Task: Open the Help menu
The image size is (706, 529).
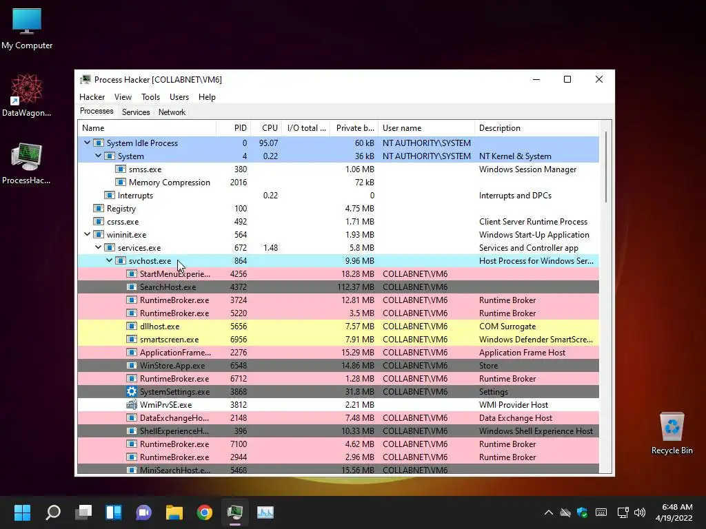Action: 207,96
